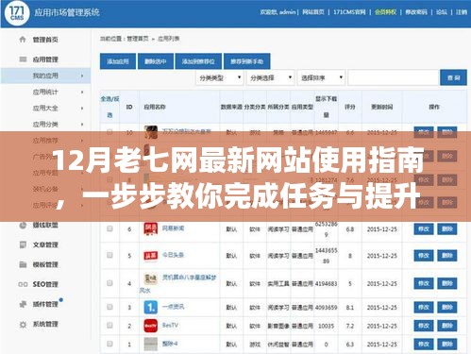Open SEO管理 in the sidebar

click(45, 284)
